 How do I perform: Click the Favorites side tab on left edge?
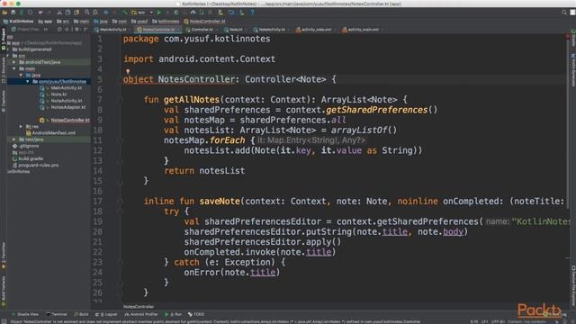[4, 256]
